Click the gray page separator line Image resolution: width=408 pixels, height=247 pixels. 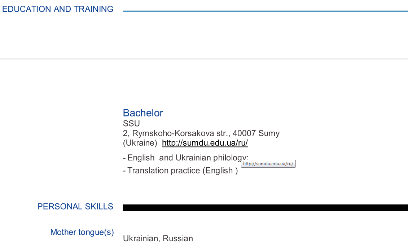204,58
